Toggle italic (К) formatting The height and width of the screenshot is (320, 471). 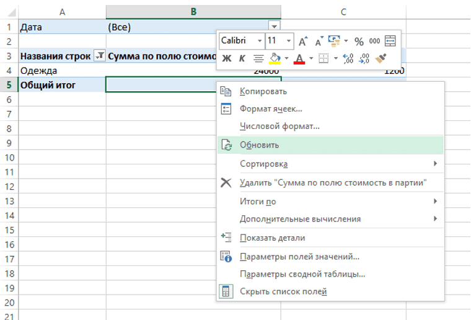coord(242,59)
